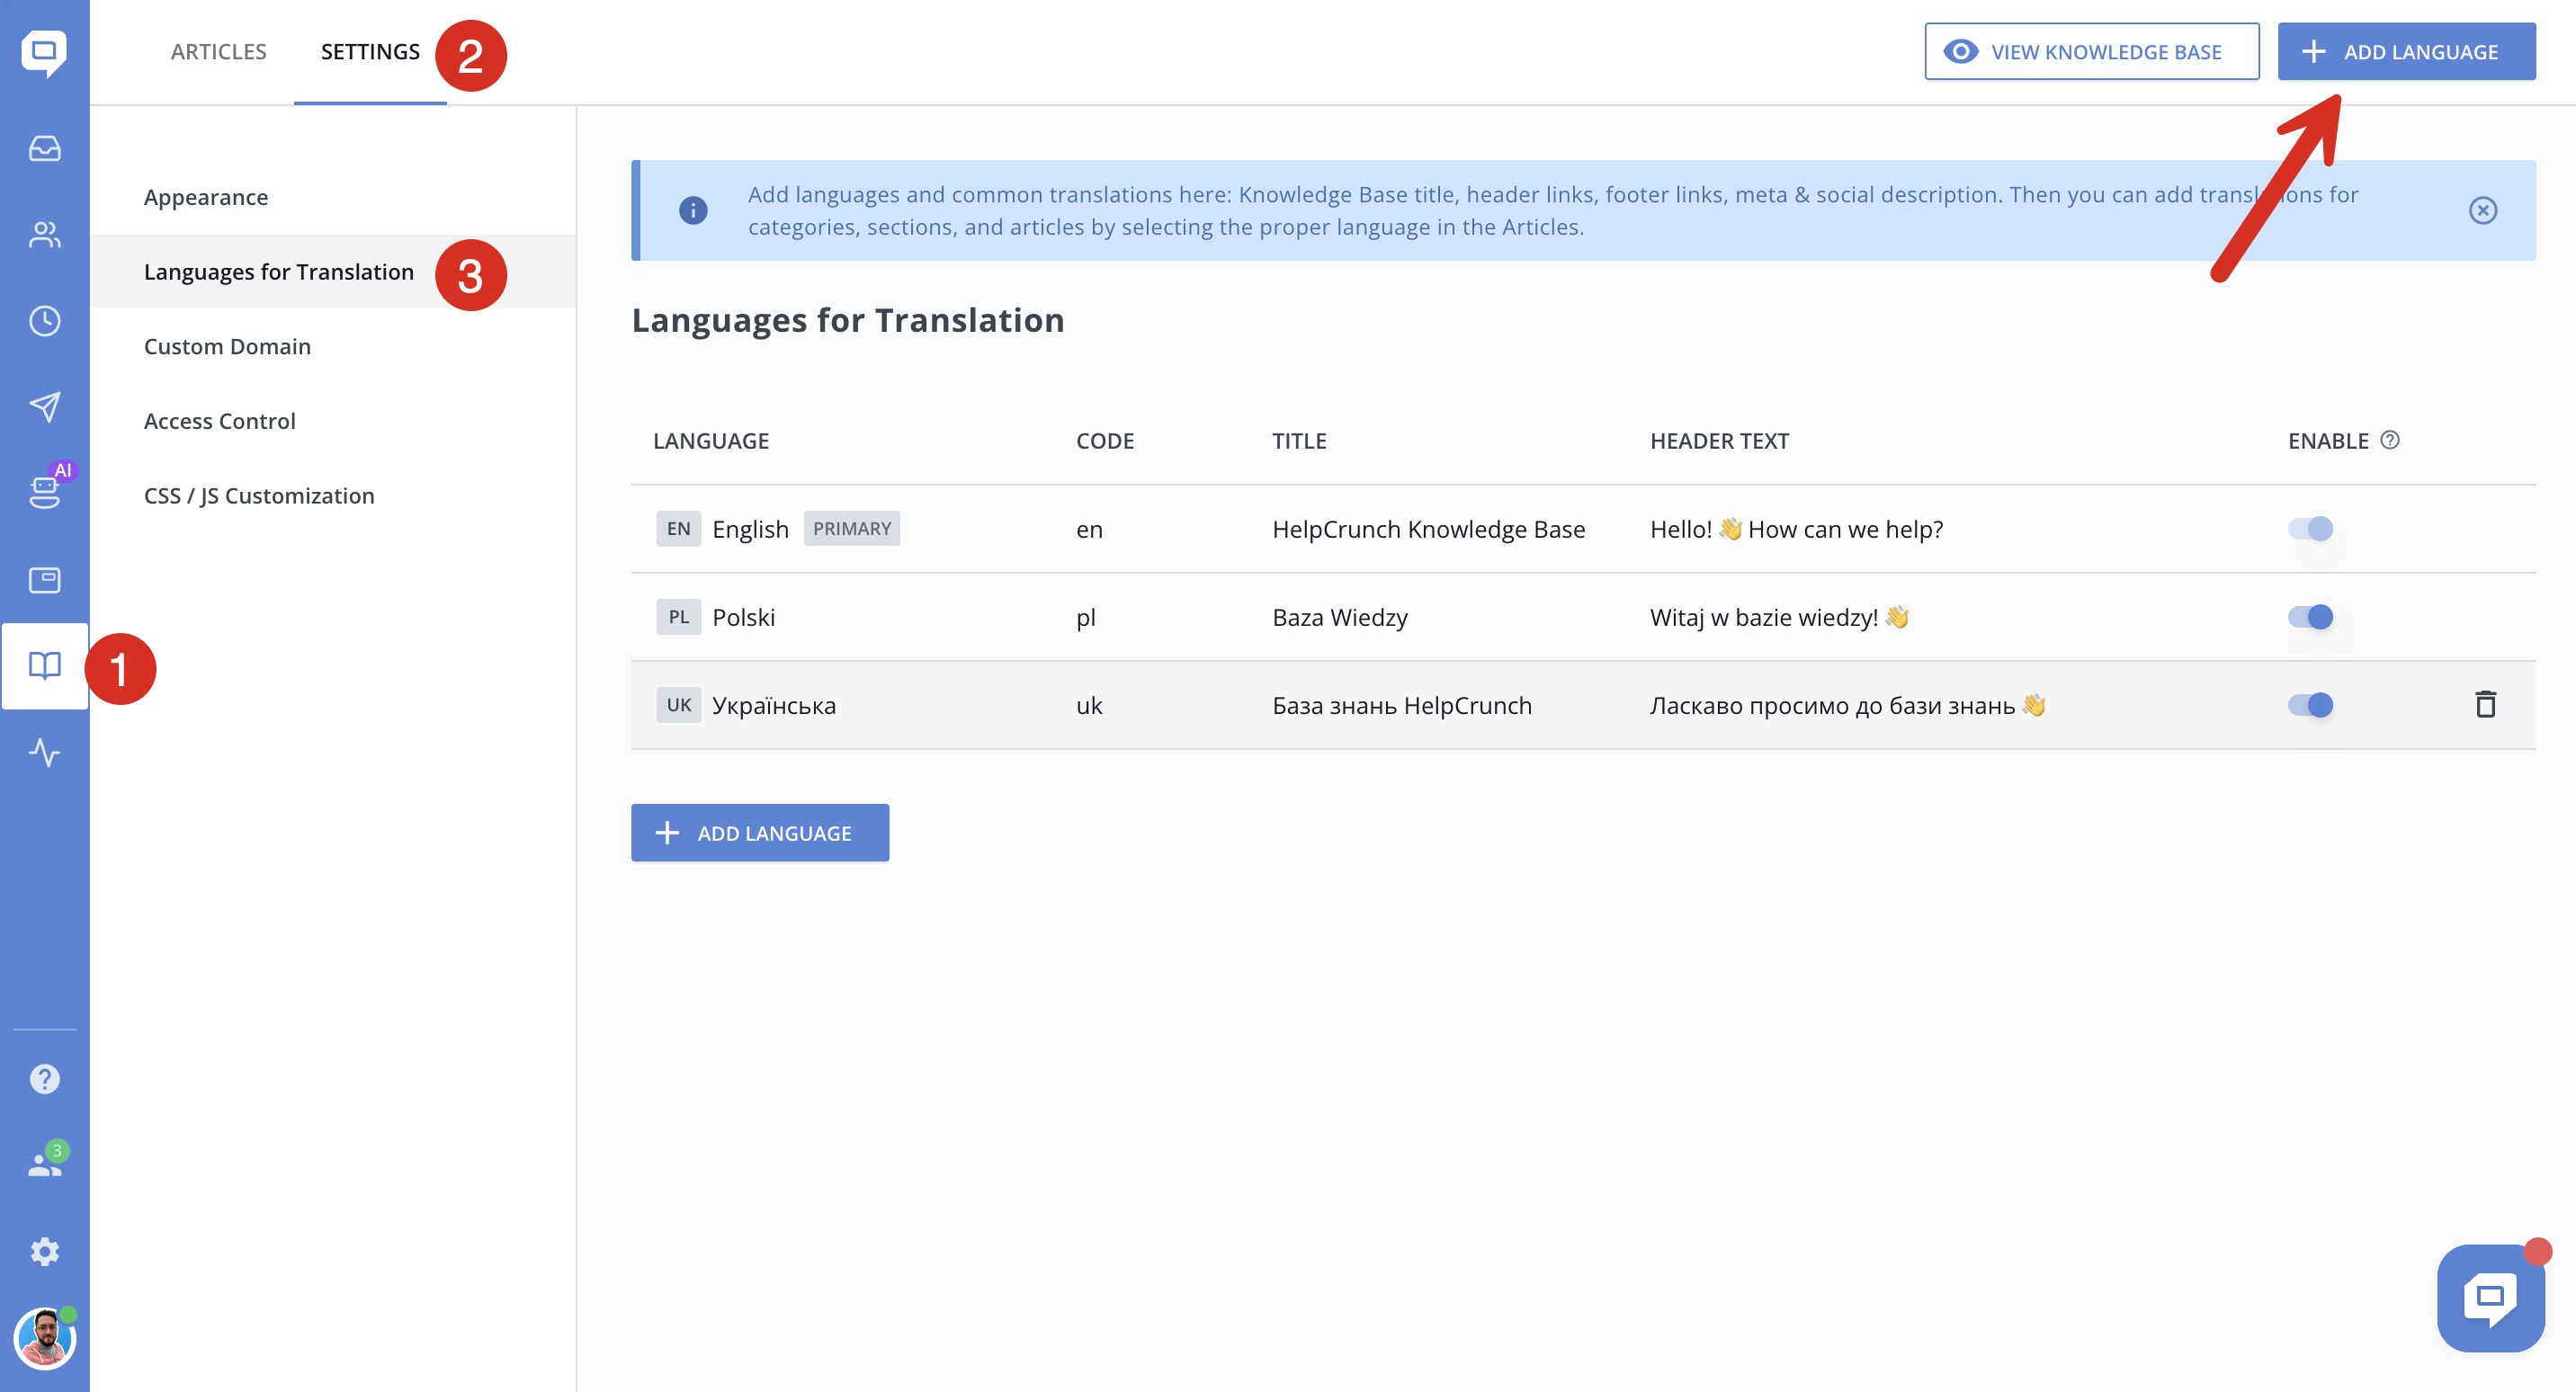Open Custom Domain settings
2576x1392 pixels.
coord(227,346)
